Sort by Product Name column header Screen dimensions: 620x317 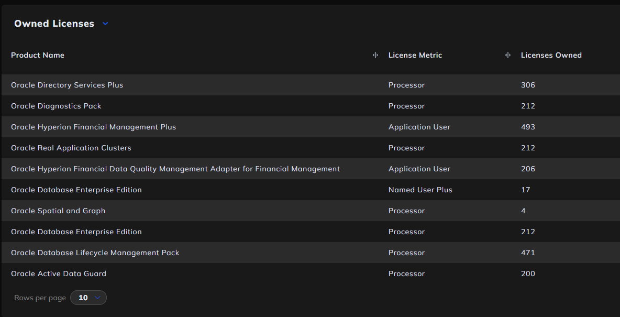38,56
